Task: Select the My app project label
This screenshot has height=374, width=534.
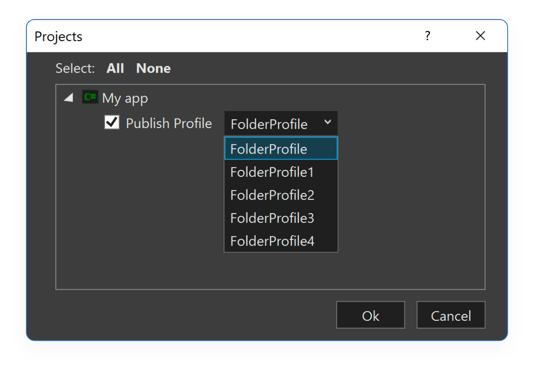Action: pyautogui.click(x=125, y=98)
